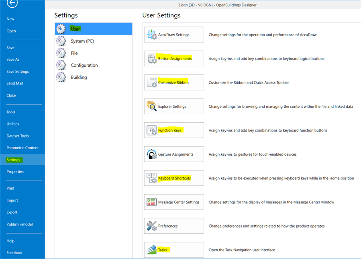Choose Save As in the backstage menu
This screenshot has width=361, height=259.
[13, 59]
